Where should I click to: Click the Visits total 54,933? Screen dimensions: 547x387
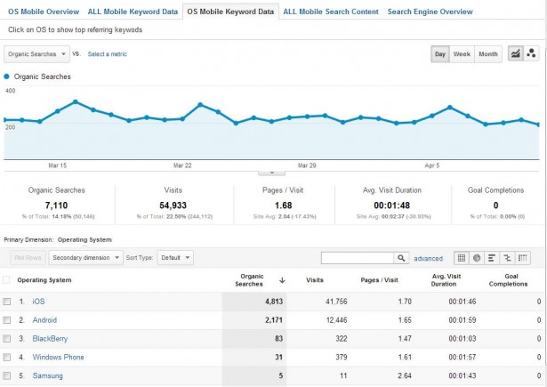(x=173, y=206)
